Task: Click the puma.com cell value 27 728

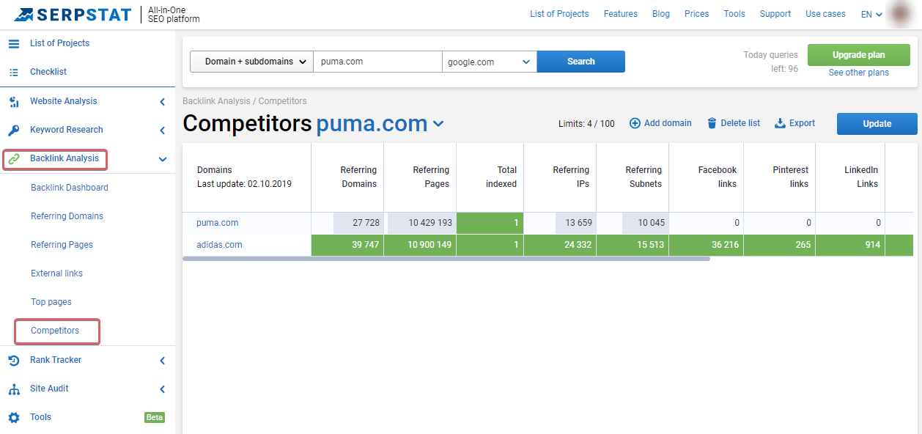Action: 366,223
